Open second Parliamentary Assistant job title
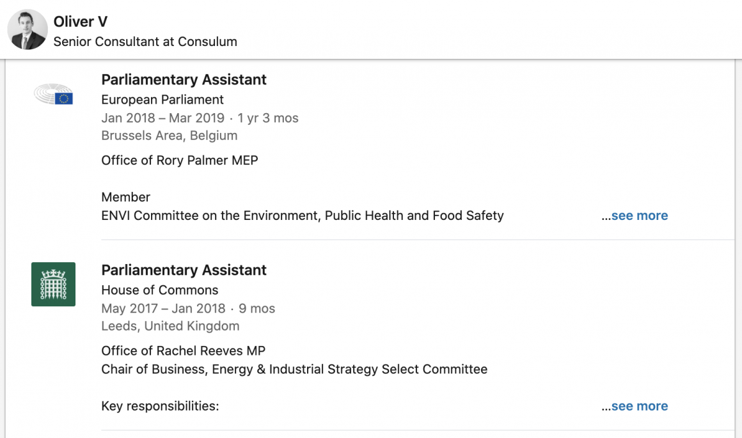 [x=184, y=270]
